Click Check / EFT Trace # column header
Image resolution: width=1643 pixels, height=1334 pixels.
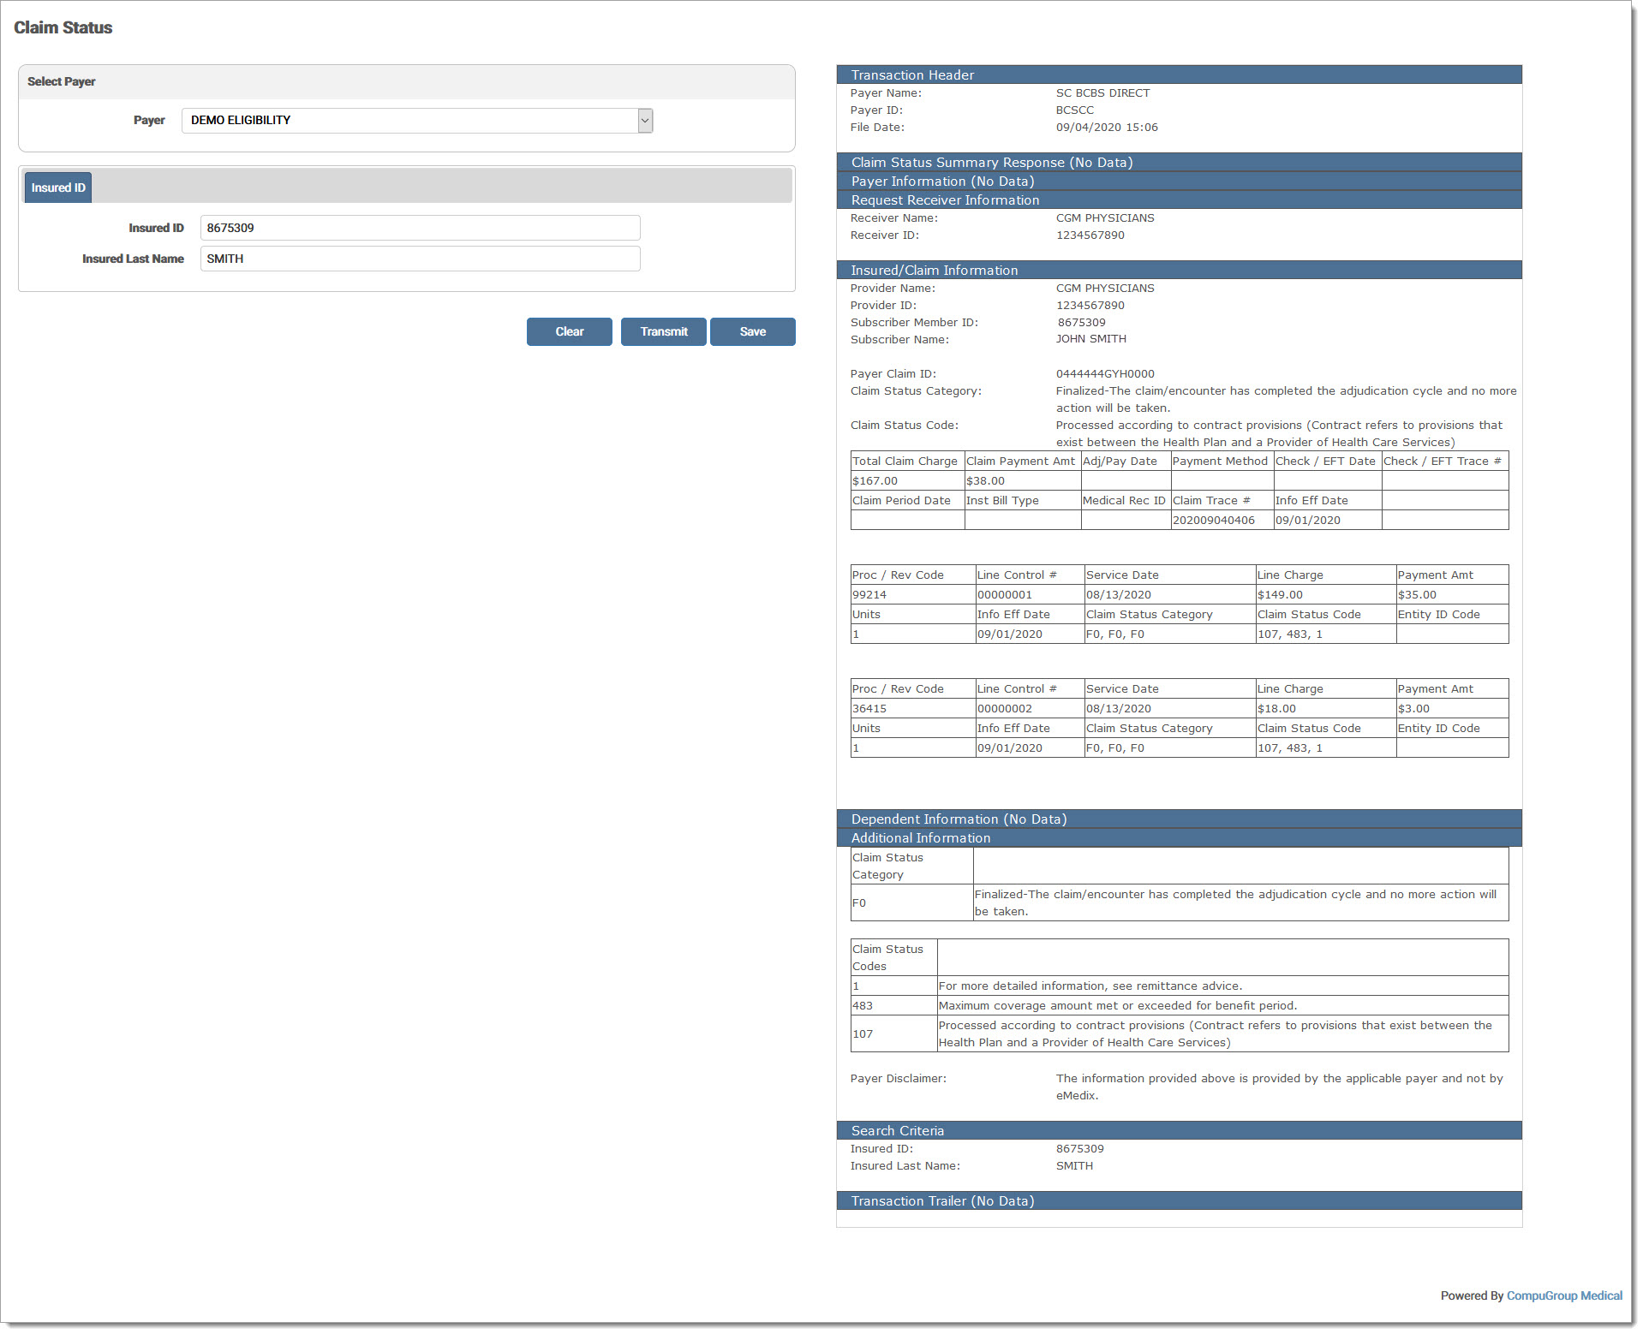1444,461
